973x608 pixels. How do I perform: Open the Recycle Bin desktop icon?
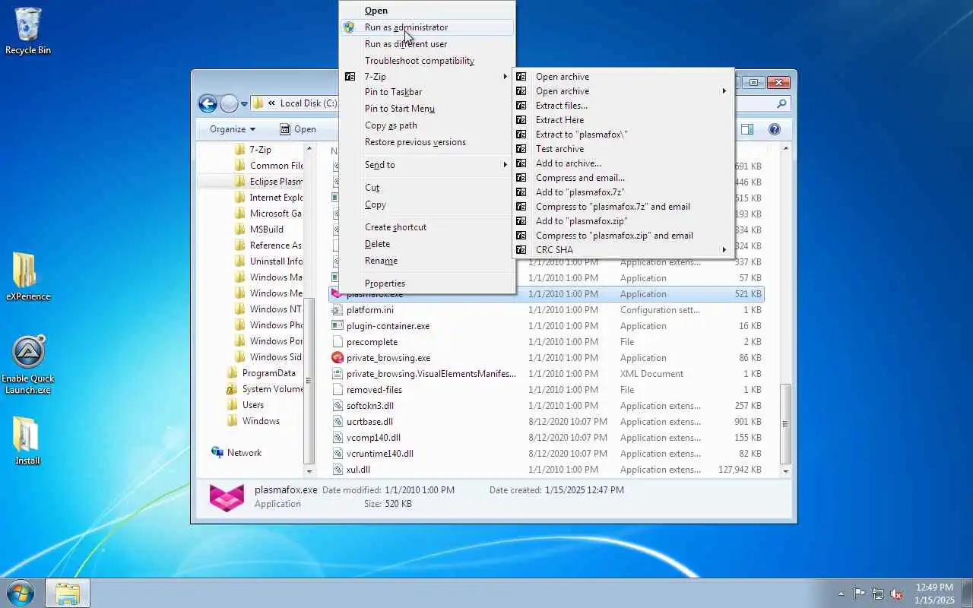coord(28,31)
